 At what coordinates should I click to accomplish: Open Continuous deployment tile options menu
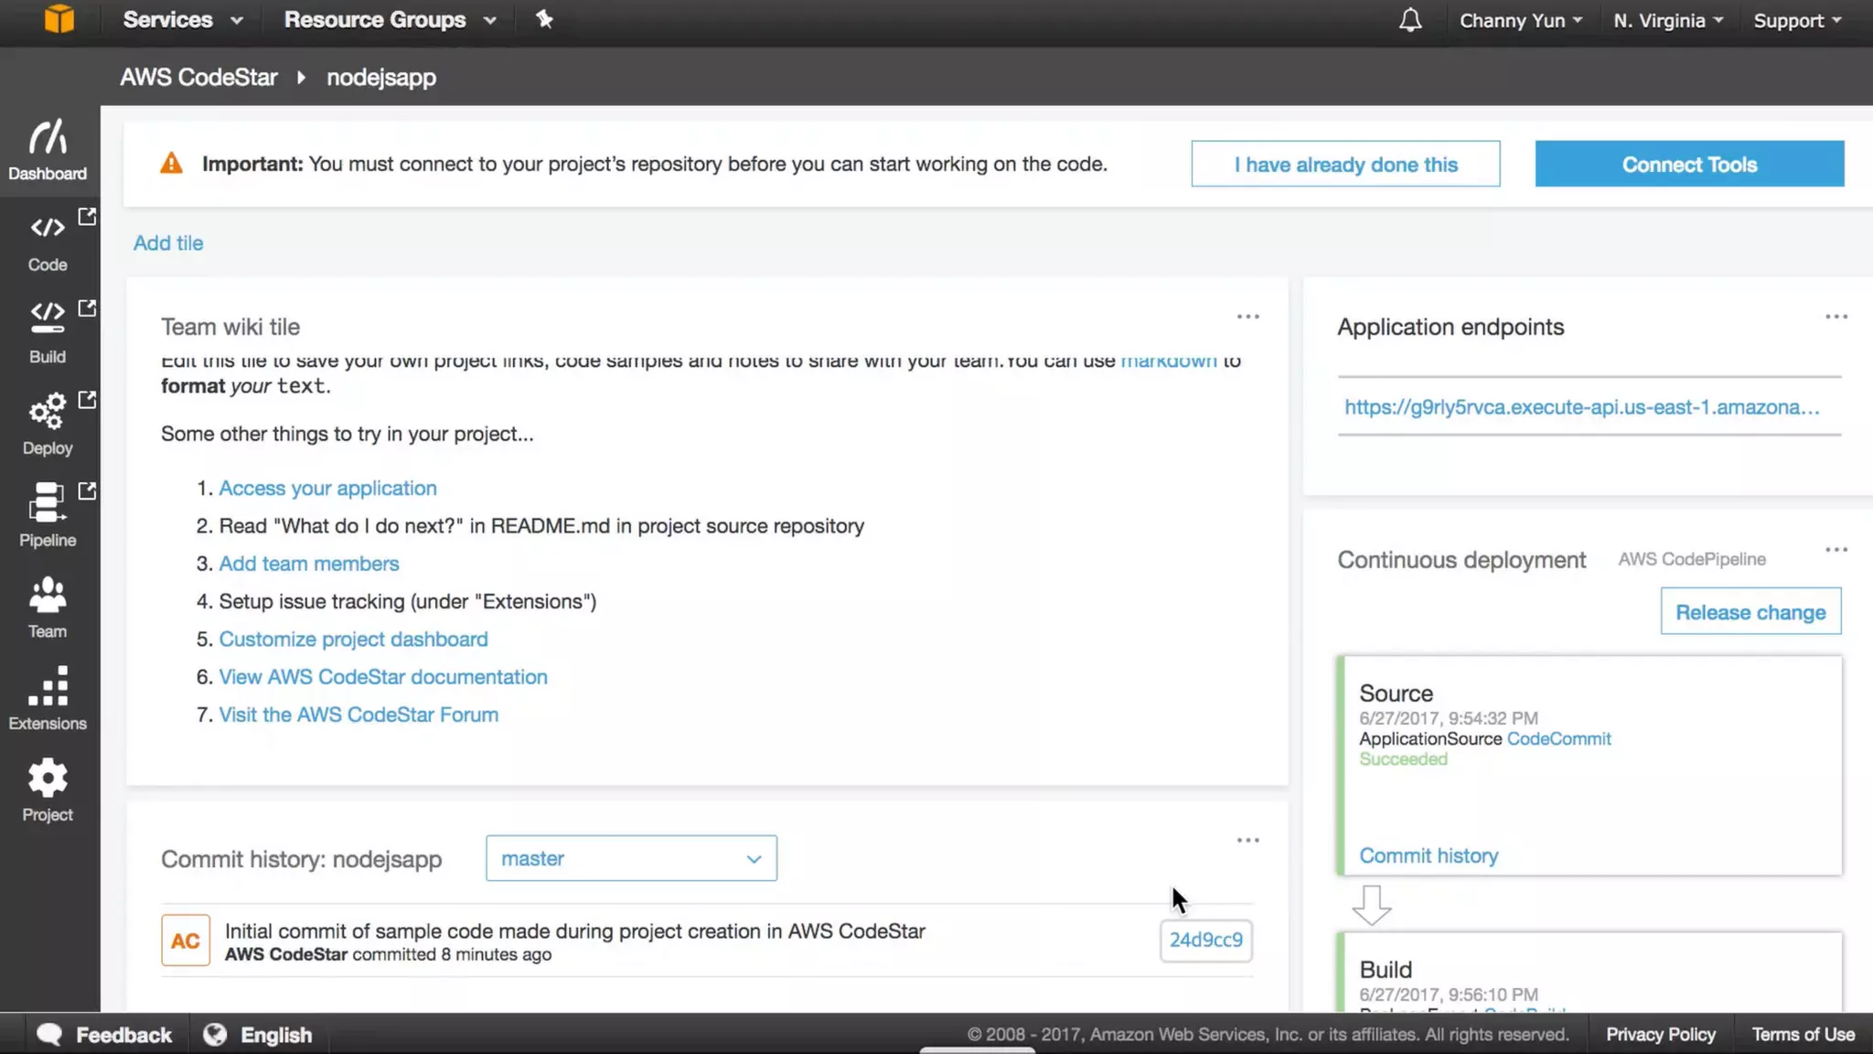pos(1836,550)
